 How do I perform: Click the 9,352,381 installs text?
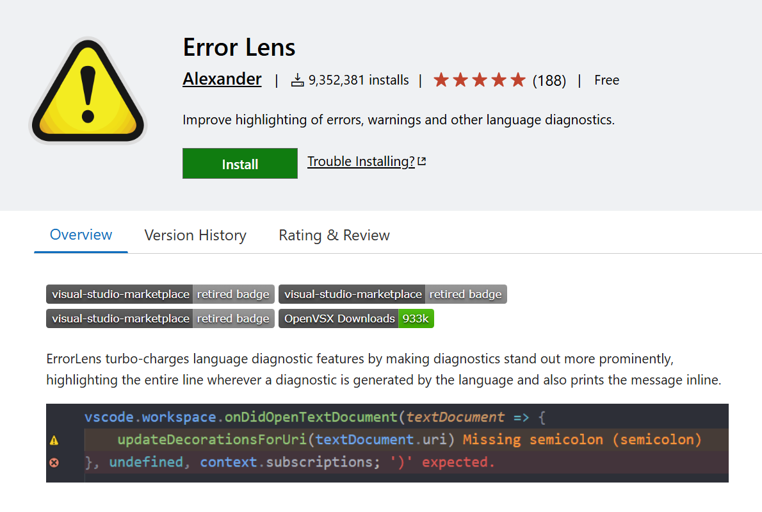pos(359,79)
